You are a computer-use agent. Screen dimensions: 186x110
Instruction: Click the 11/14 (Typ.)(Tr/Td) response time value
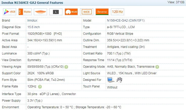pyautogui.click(x=120, y=60)
